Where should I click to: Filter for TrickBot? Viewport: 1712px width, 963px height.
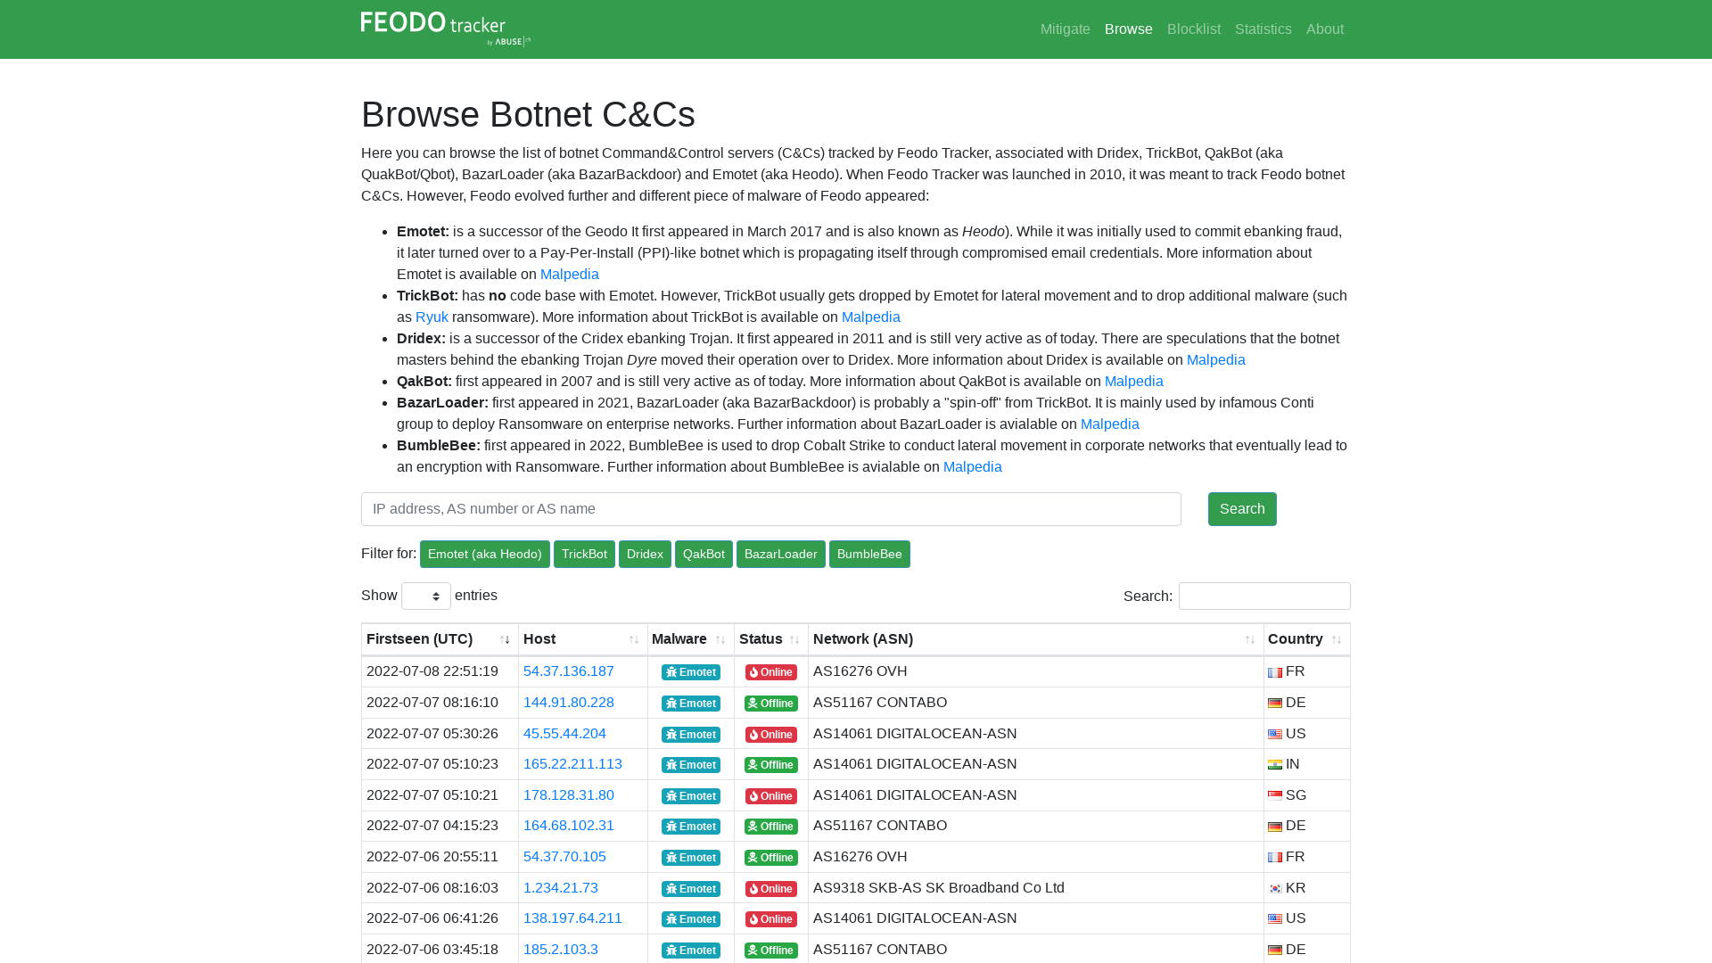[584, 555]
